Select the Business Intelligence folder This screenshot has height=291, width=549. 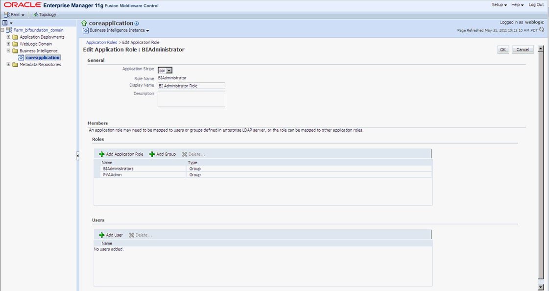(39, 51)
